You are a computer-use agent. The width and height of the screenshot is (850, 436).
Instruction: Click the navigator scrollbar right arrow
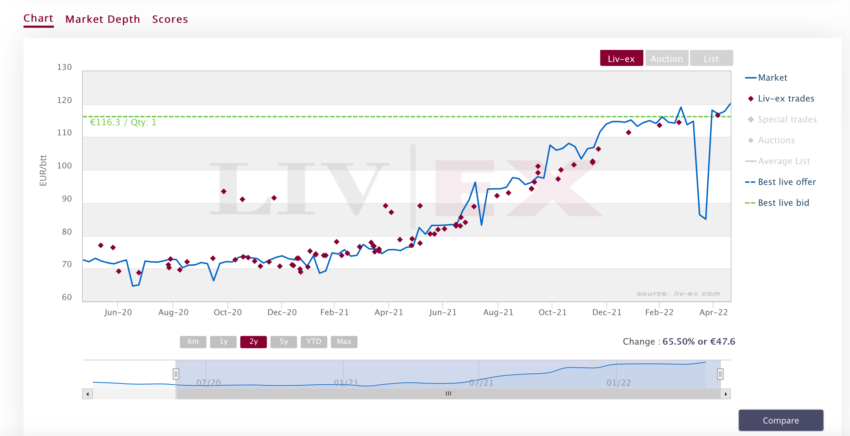click(726, 394)
